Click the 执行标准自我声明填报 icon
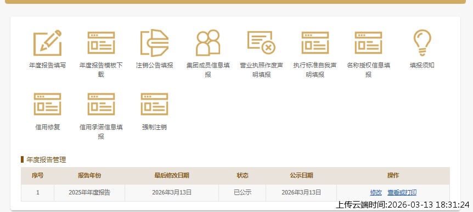Viewport: 473px width, 212px height. (x=315, y=43)
